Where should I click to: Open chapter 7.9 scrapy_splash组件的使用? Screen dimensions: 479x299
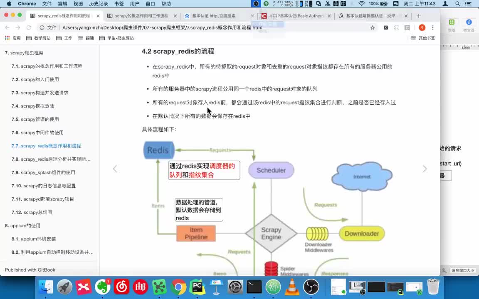tap(43, 172)
